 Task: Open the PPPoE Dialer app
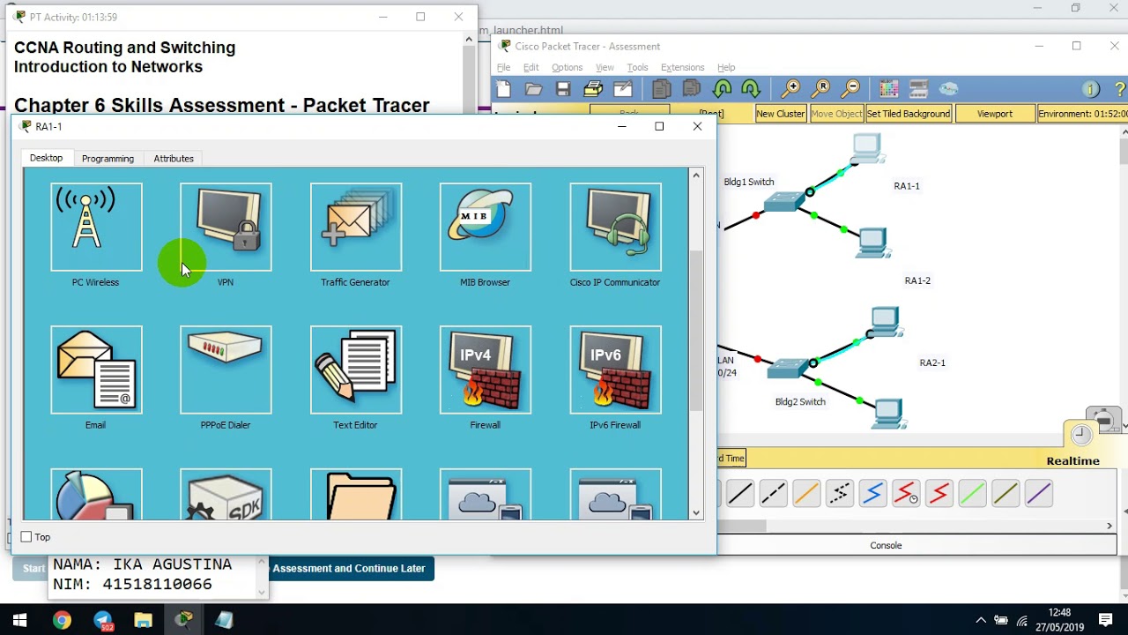tap(226, 370)
